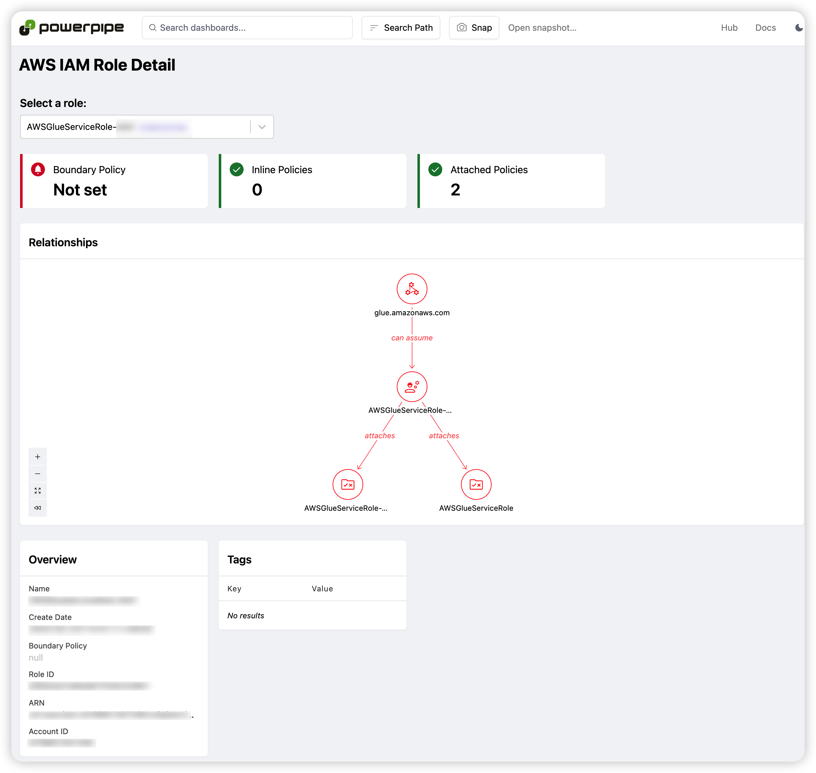The height and width of the screenshot is (773, 816).
Task: Fit the graph to view
Action: (37, 491)
